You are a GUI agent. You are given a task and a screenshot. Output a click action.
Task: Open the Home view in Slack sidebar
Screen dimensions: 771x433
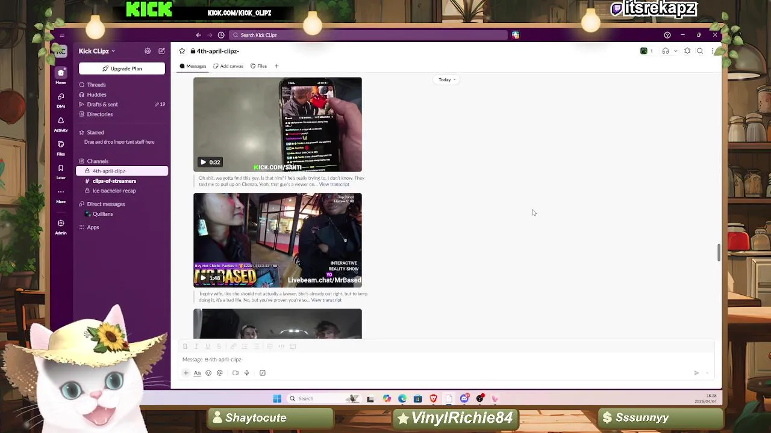click(61, 76)
